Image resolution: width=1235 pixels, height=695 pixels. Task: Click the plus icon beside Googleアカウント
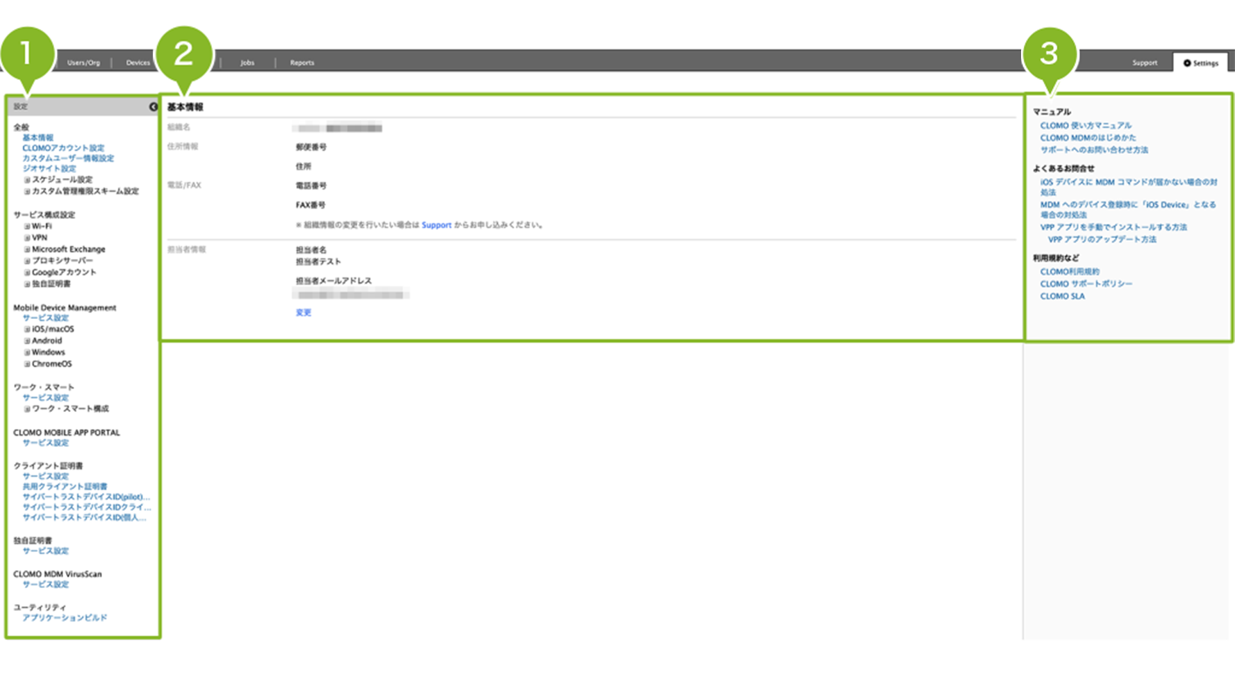(x=27, y=272)
